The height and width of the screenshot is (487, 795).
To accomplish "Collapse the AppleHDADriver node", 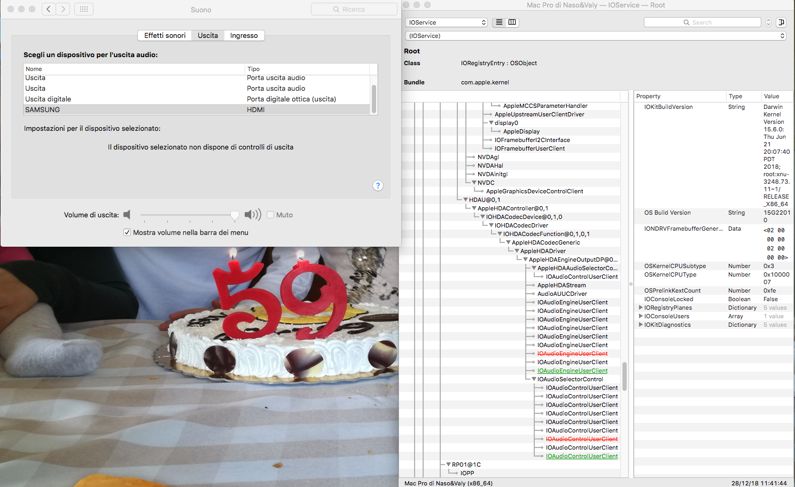I will point(517,251).
